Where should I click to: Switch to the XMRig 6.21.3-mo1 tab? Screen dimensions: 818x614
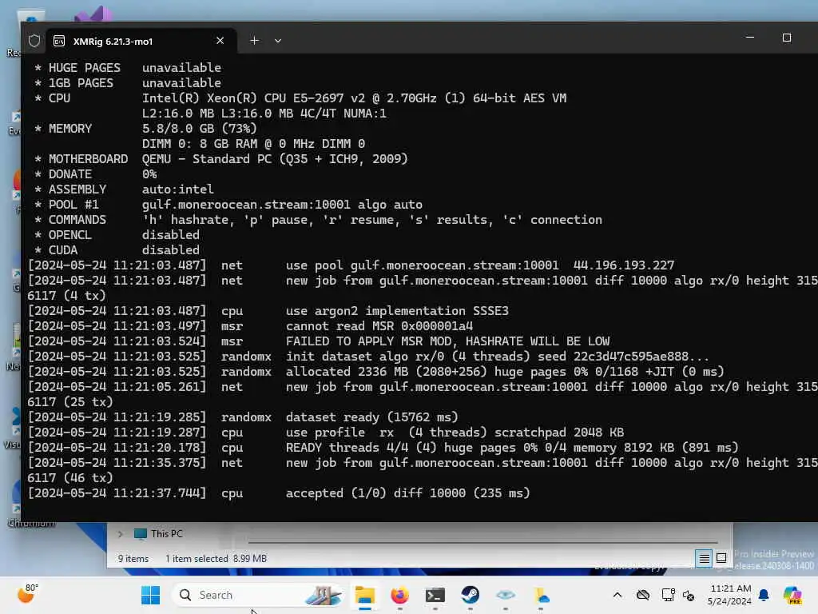pos(141,41)
